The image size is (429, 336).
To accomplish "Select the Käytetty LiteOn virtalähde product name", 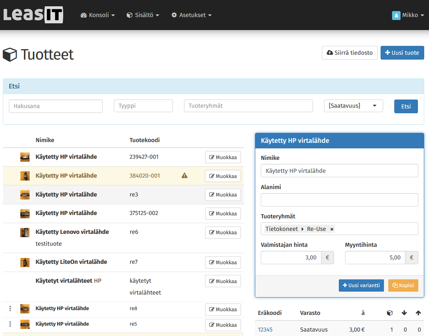I will point(71,262).
